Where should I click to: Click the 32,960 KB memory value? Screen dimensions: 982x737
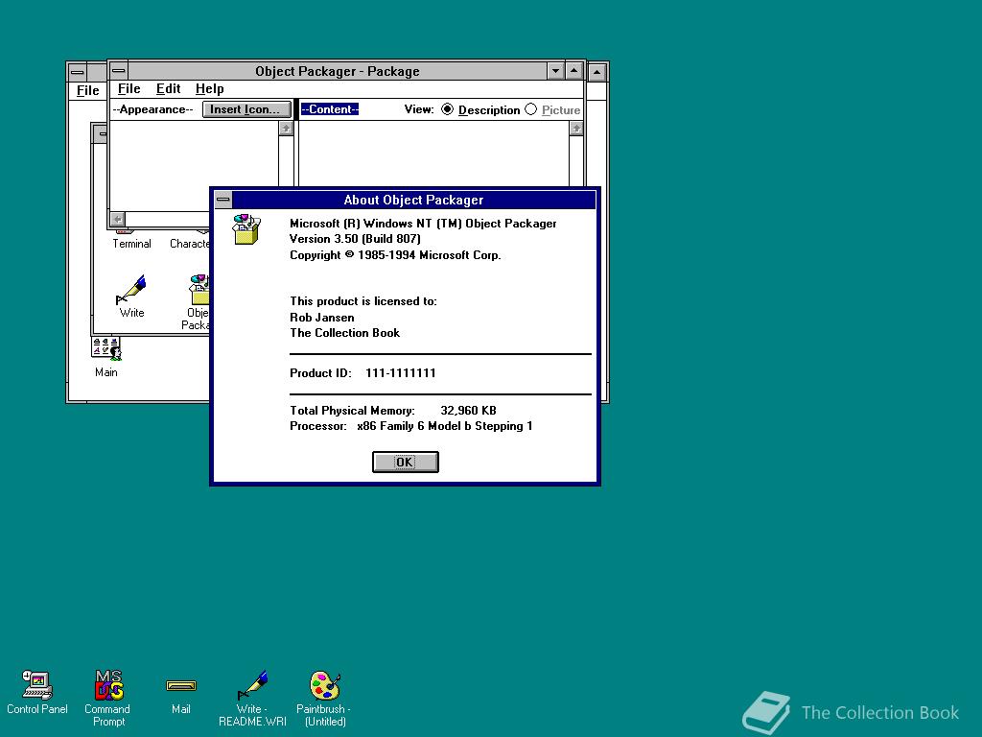[468, 411]
